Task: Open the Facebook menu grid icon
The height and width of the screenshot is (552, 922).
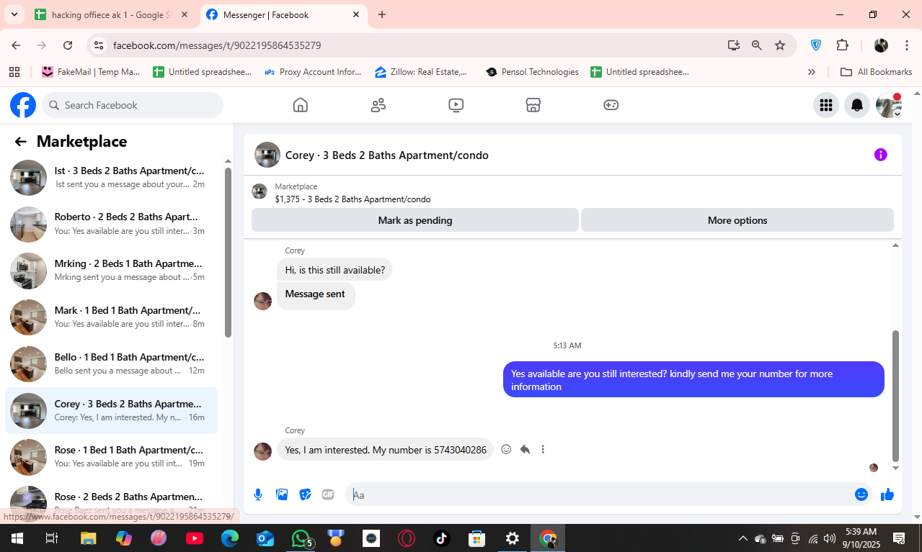Action: click(x=826, y=105)
